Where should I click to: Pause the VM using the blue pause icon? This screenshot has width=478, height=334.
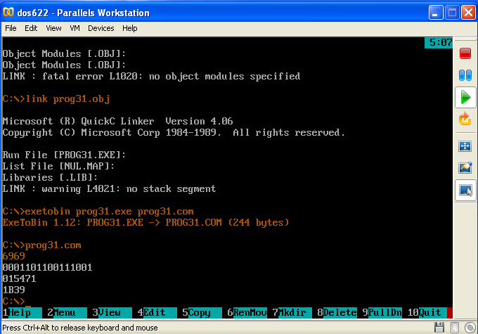pos(465,75)
